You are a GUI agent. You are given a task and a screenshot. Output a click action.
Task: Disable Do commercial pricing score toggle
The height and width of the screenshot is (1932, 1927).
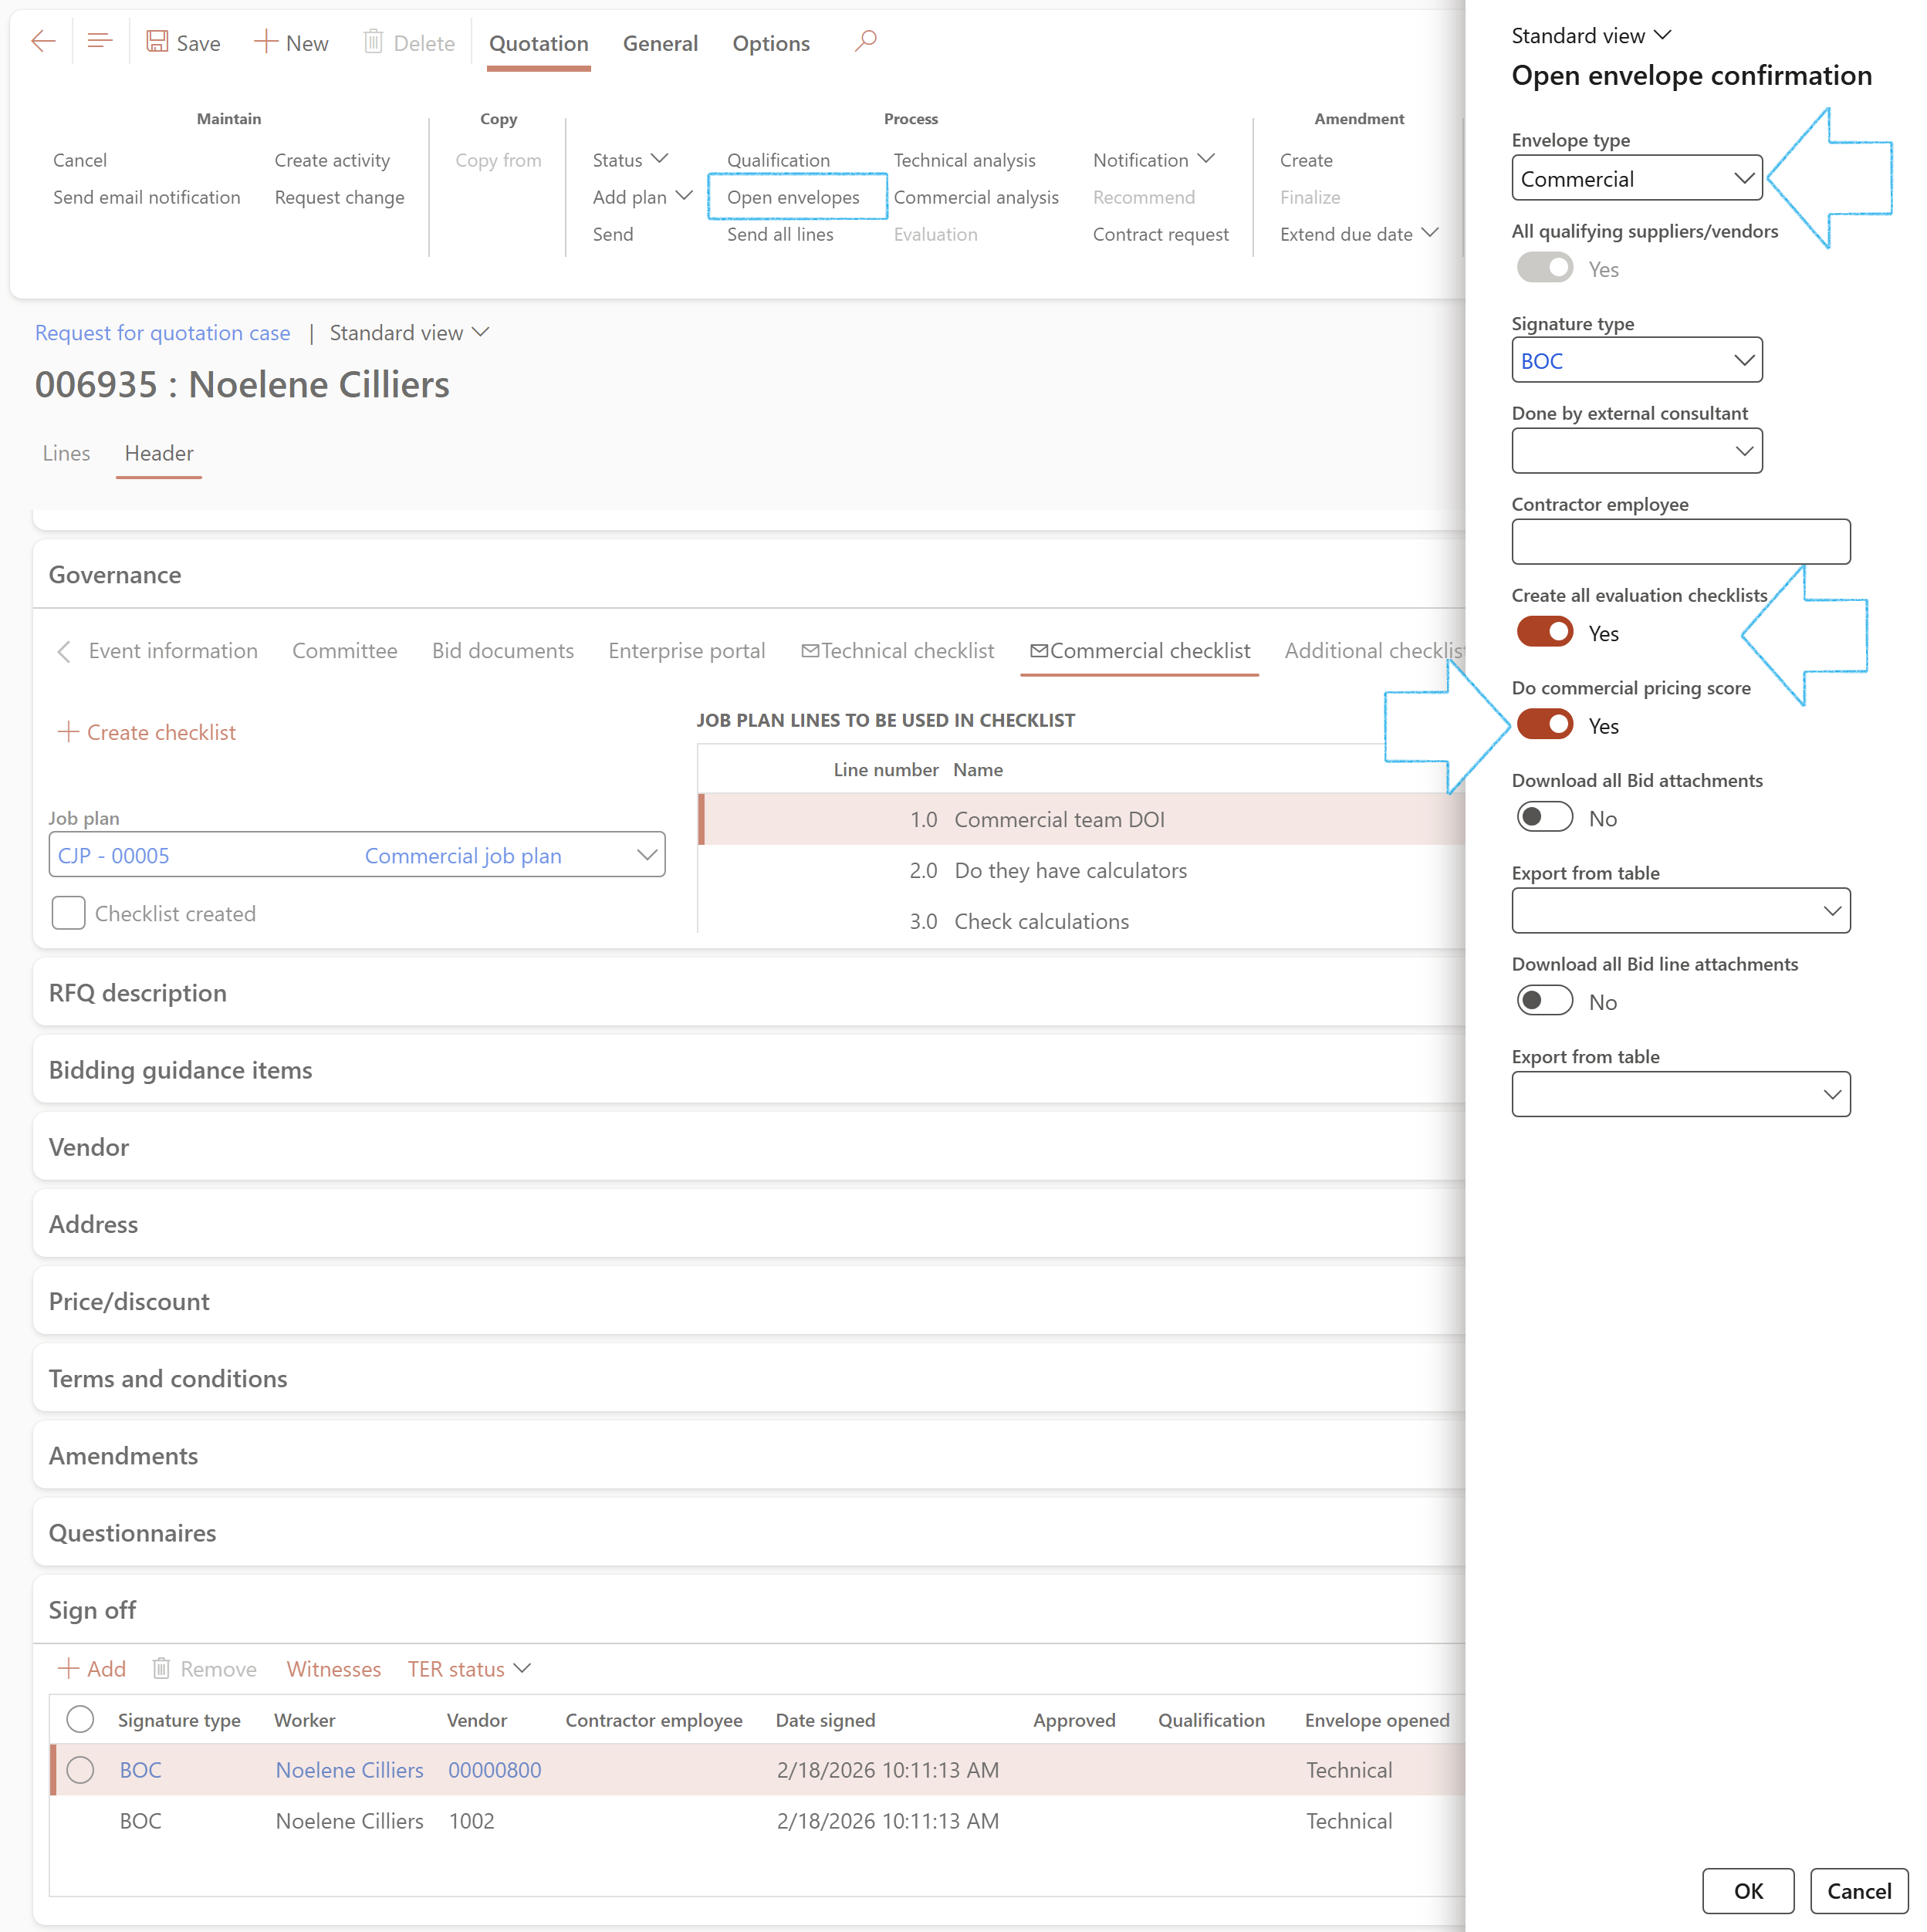pyautogui.click(x=1544, y=725)
